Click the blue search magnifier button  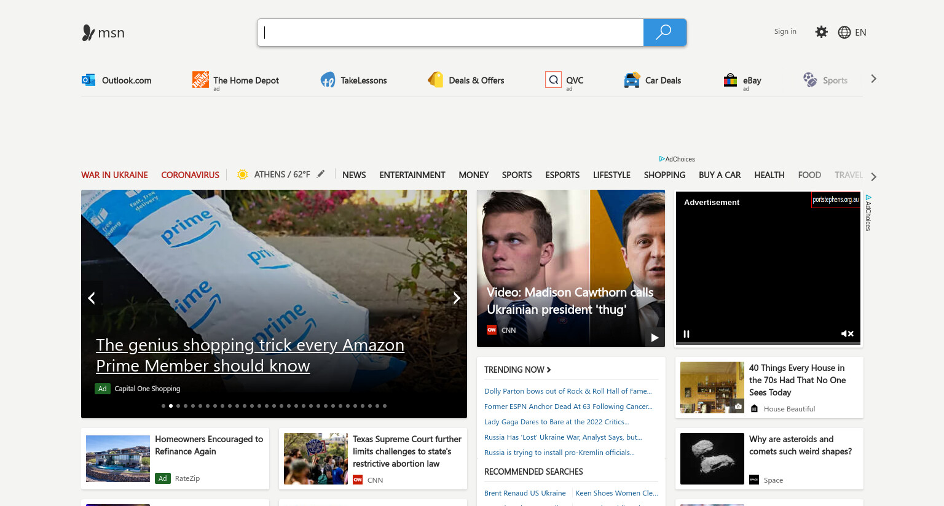(664, 33)
